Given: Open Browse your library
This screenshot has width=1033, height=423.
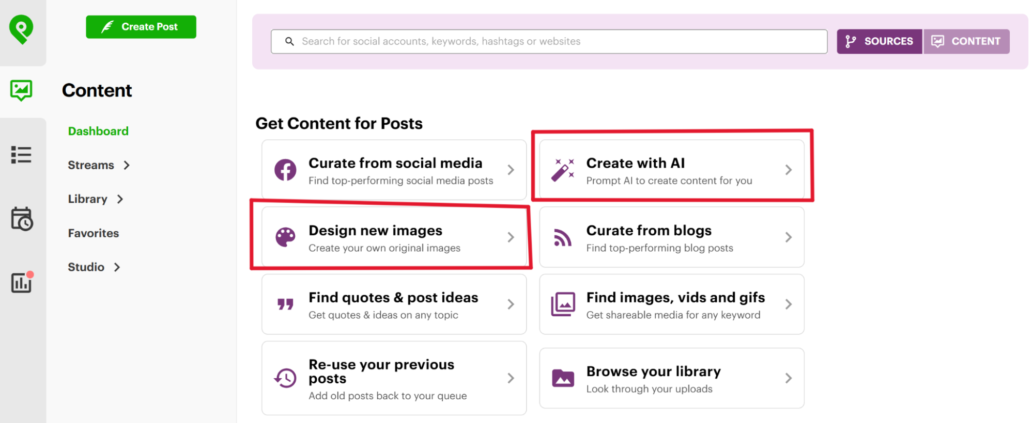Looking at the screenshot, I should pos(672,378).
